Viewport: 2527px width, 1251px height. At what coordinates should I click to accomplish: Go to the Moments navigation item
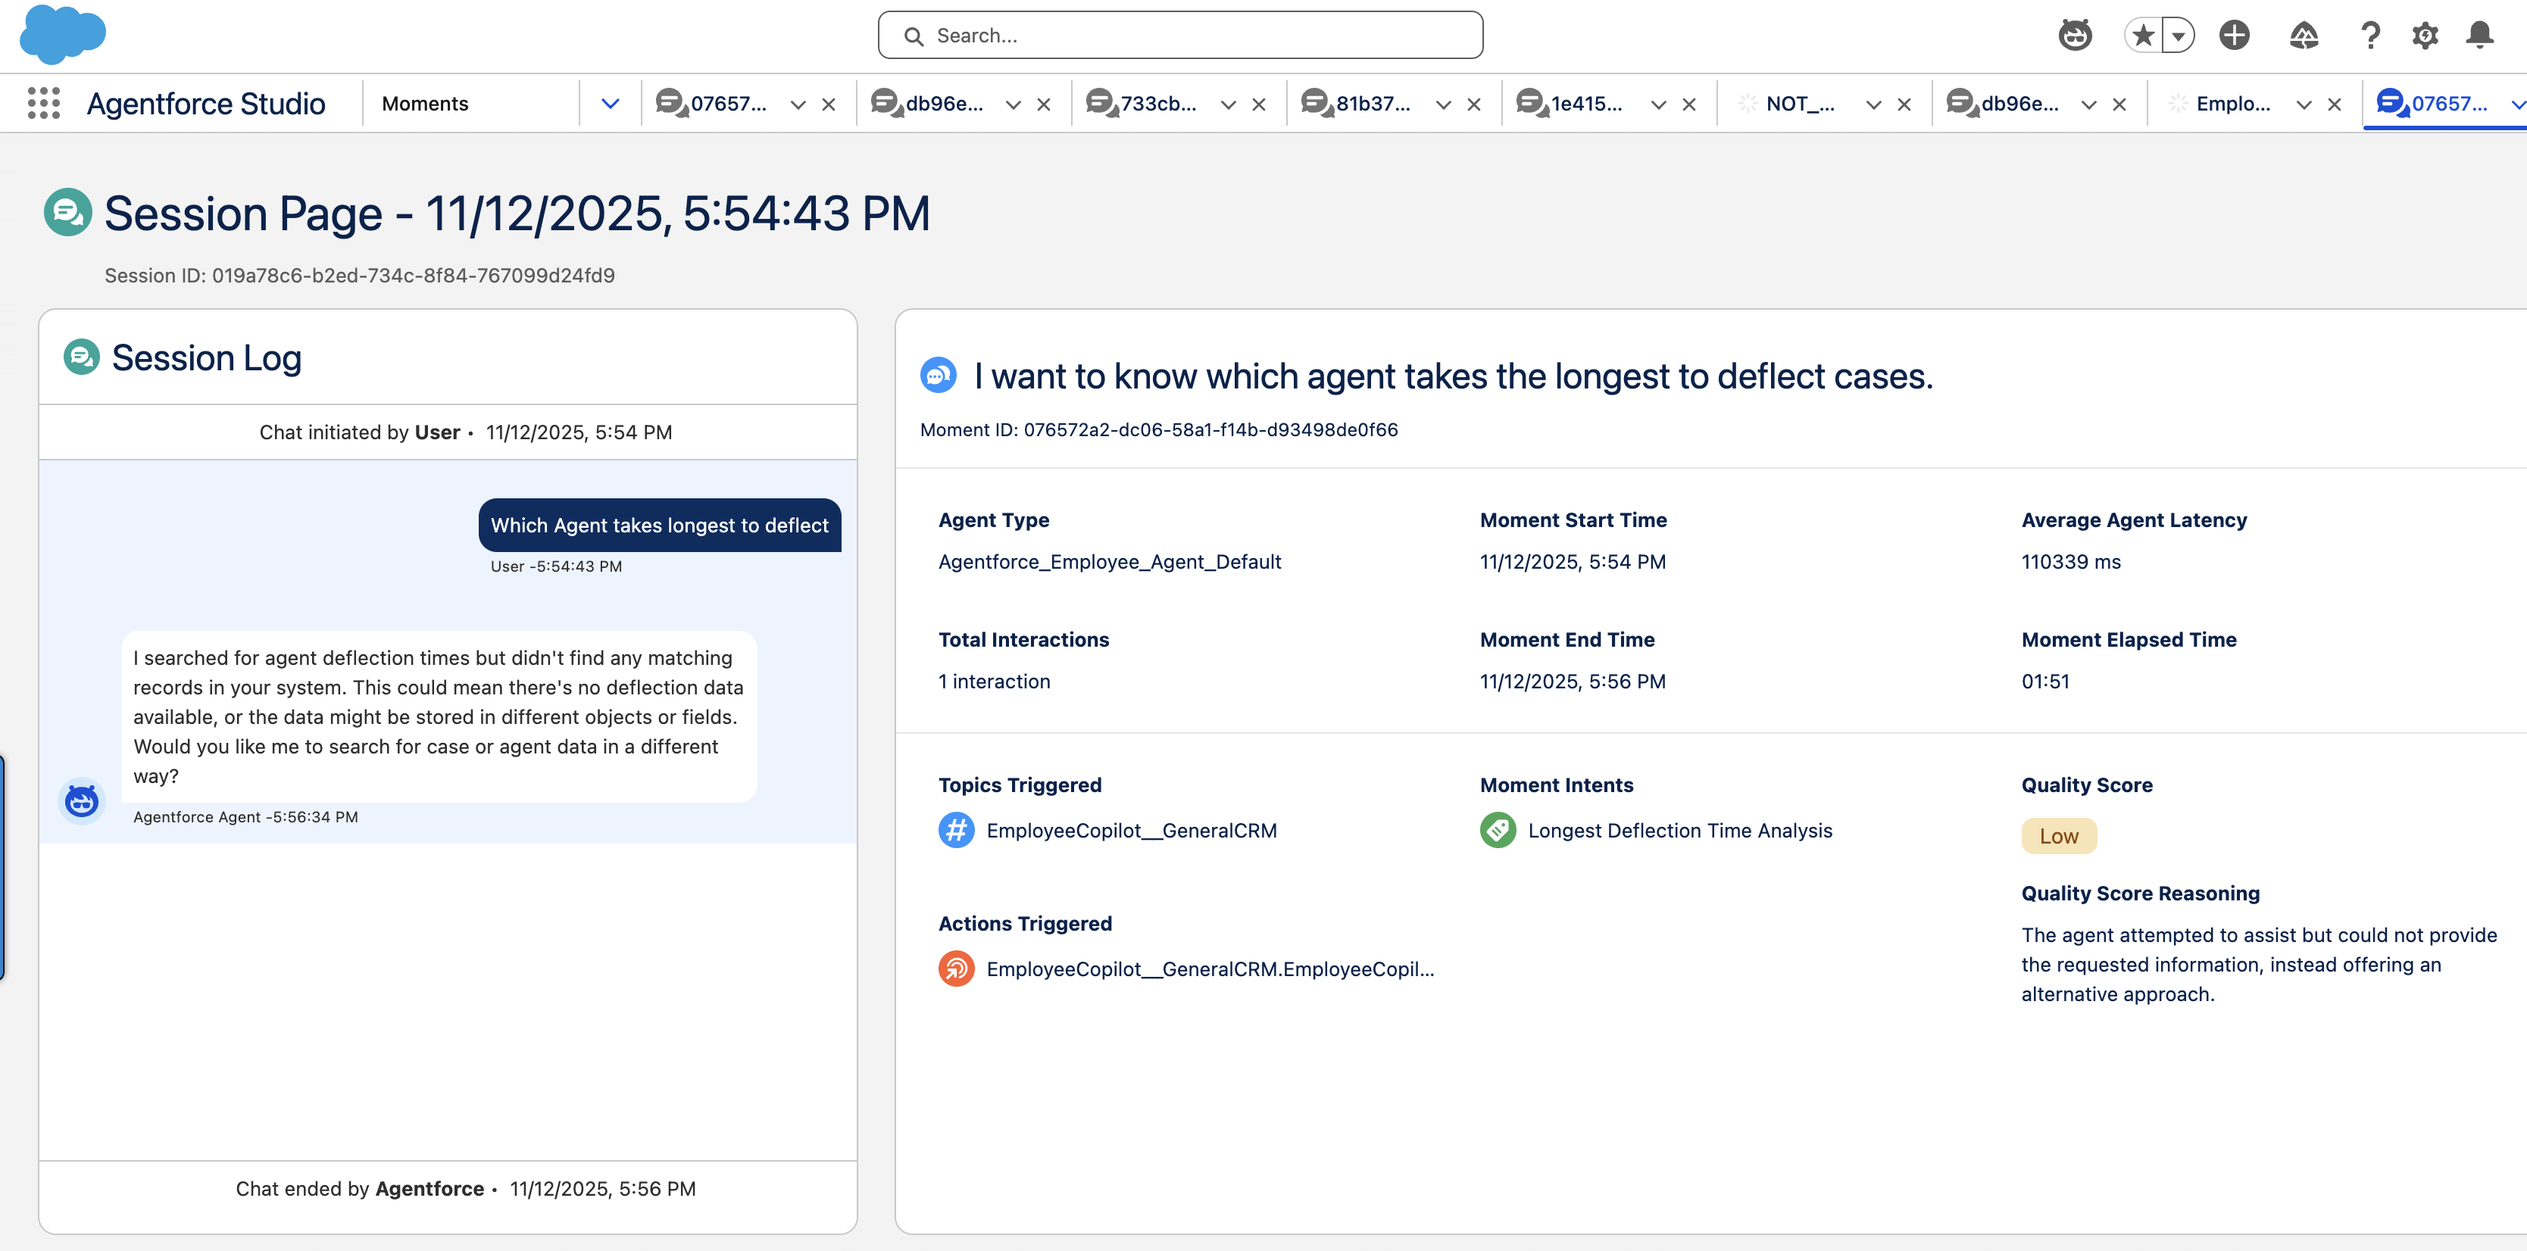425,103
